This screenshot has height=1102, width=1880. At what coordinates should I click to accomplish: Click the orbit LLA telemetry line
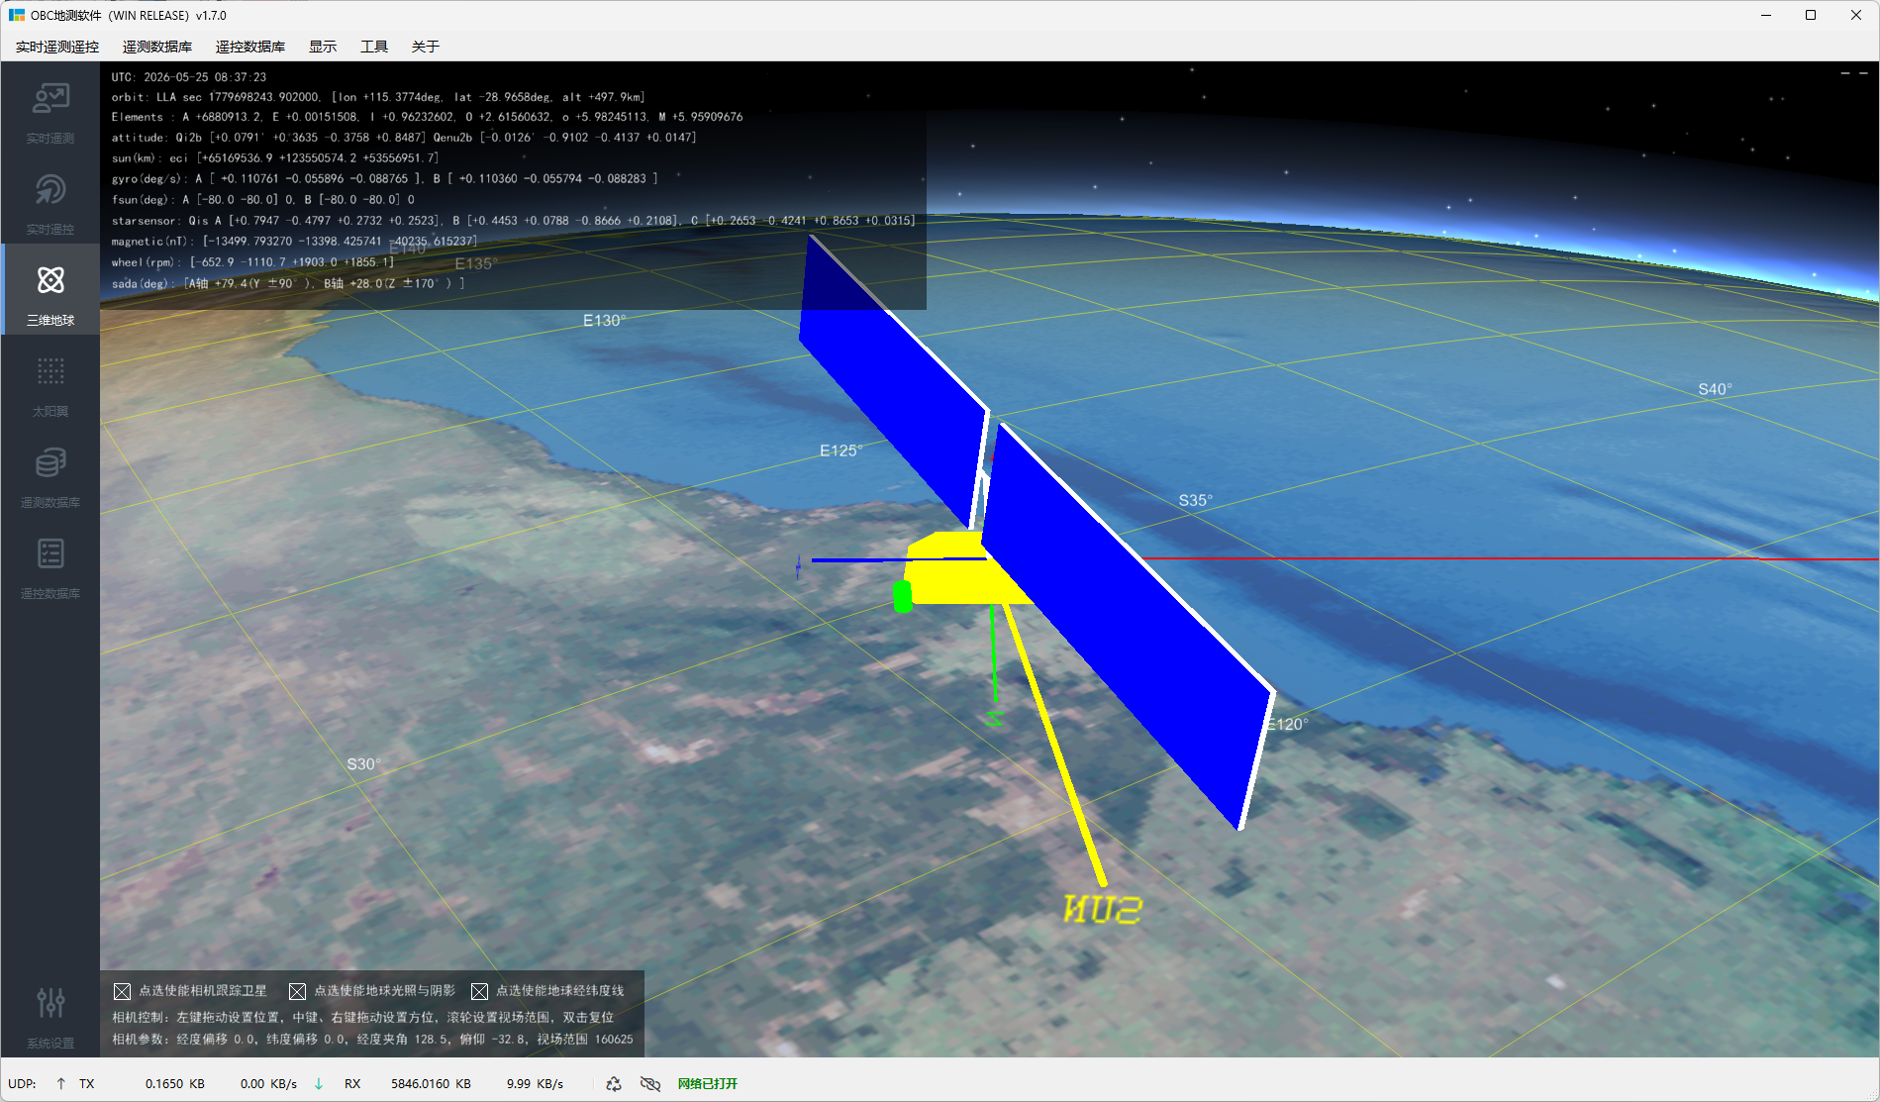point(378,97)
